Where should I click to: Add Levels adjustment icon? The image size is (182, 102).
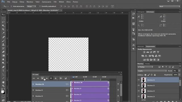tap(148, 52)
